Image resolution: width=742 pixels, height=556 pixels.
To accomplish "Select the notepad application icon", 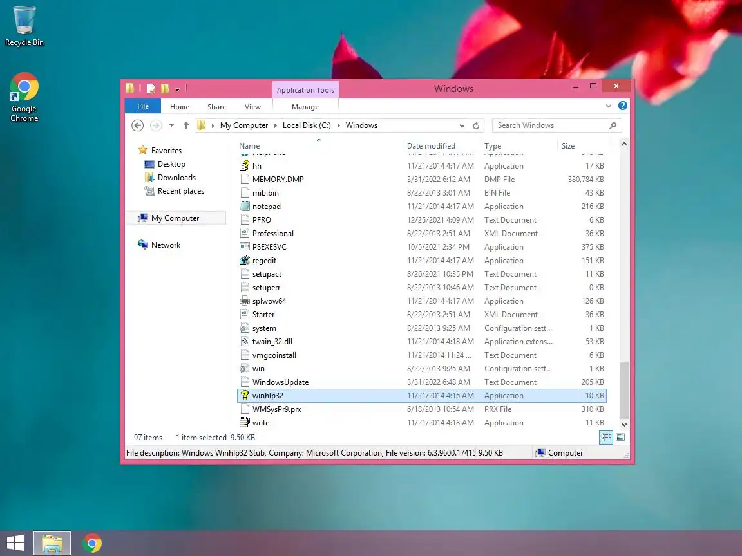I will [x=245, y=207].
